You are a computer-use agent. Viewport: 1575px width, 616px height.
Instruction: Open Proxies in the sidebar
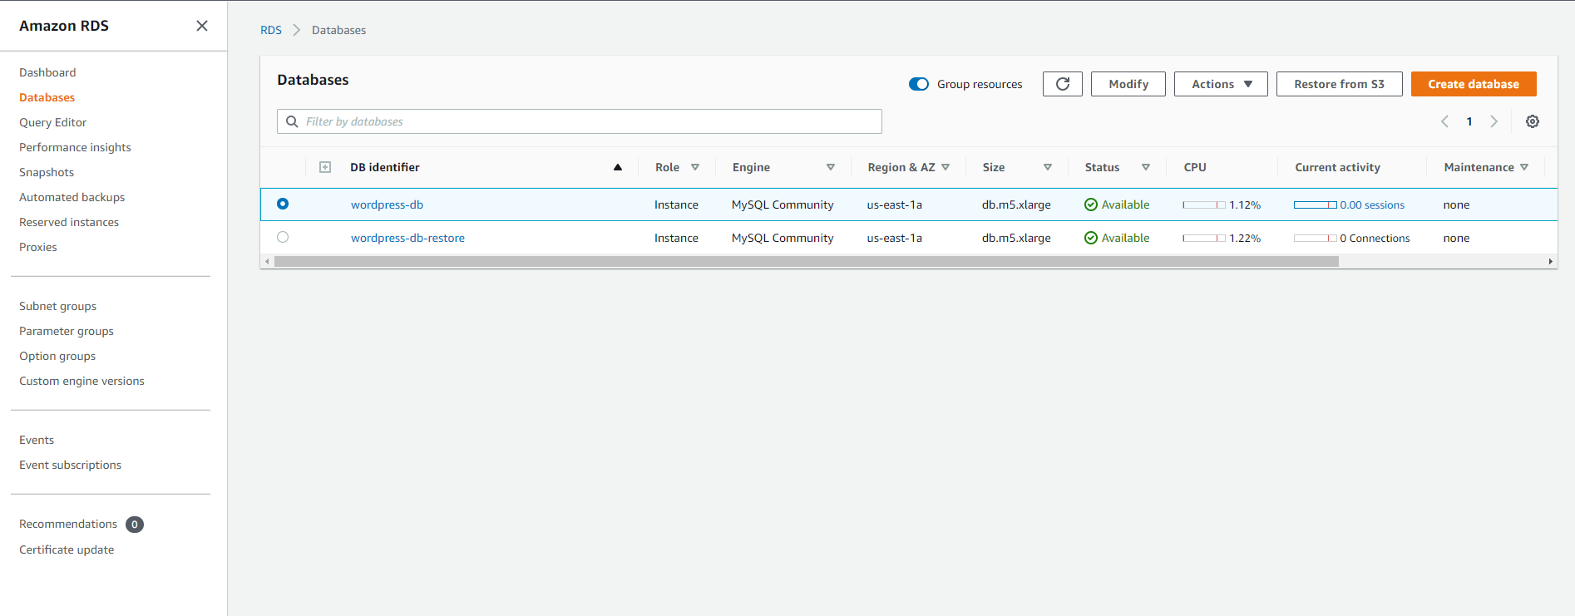pyautogui.click(x=38, y=247)
